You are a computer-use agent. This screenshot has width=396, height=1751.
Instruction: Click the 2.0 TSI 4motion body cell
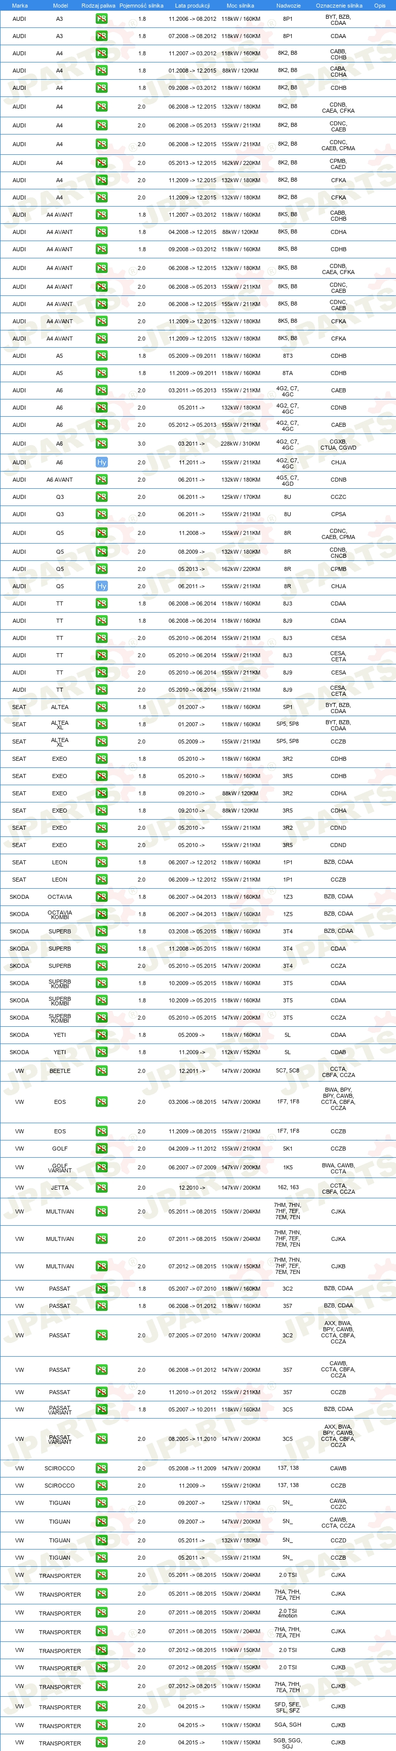click(288, 1613)
